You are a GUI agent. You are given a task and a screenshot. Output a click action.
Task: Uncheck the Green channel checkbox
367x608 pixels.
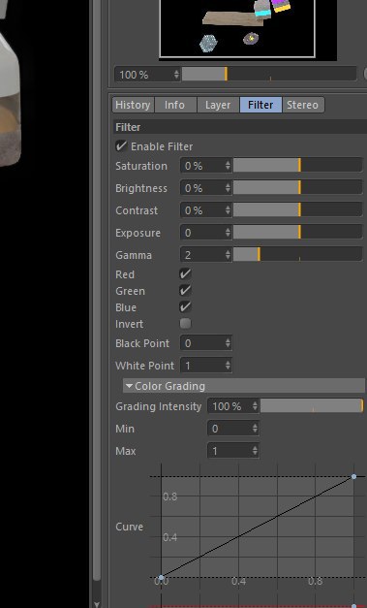185,291
